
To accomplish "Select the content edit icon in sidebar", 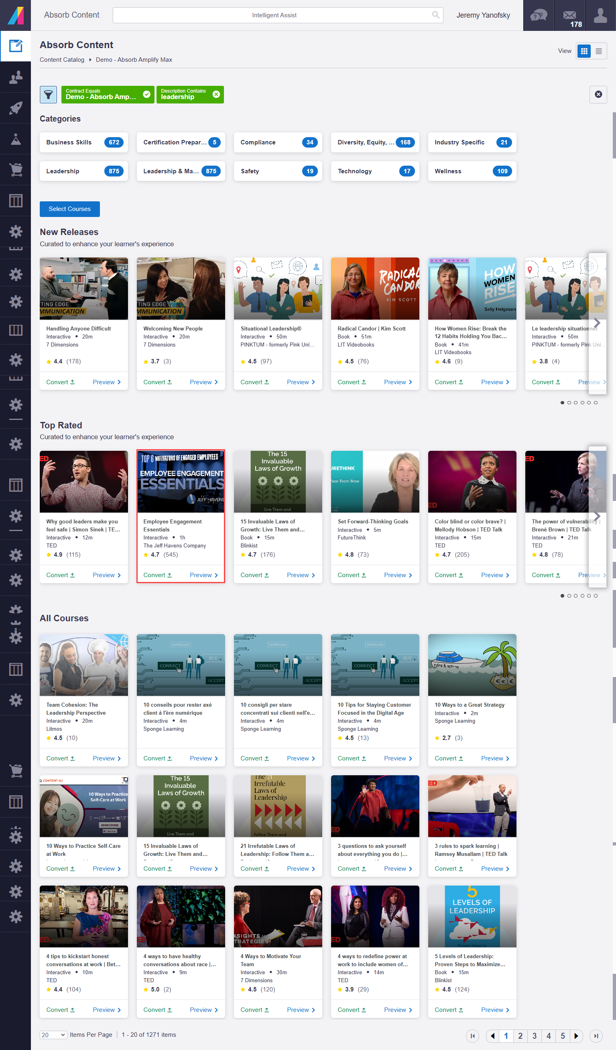I will pyautogui.click(x=15, y=46).
